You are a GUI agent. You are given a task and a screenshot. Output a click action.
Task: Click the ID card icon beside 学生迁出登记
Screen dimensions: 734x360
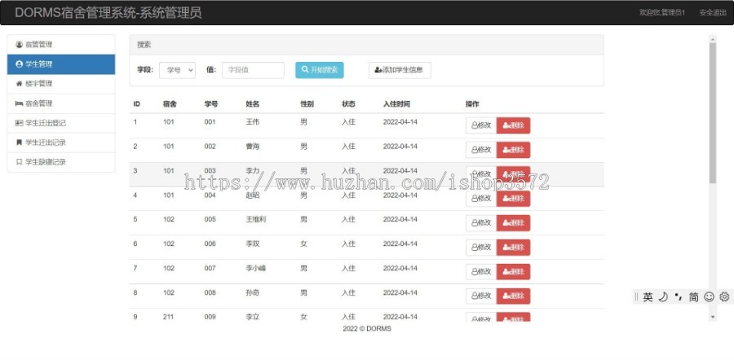click(20, 123)
